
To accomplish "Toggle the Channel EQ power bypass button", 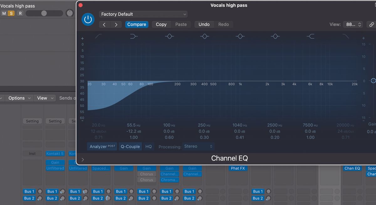I will click(88, 19).
